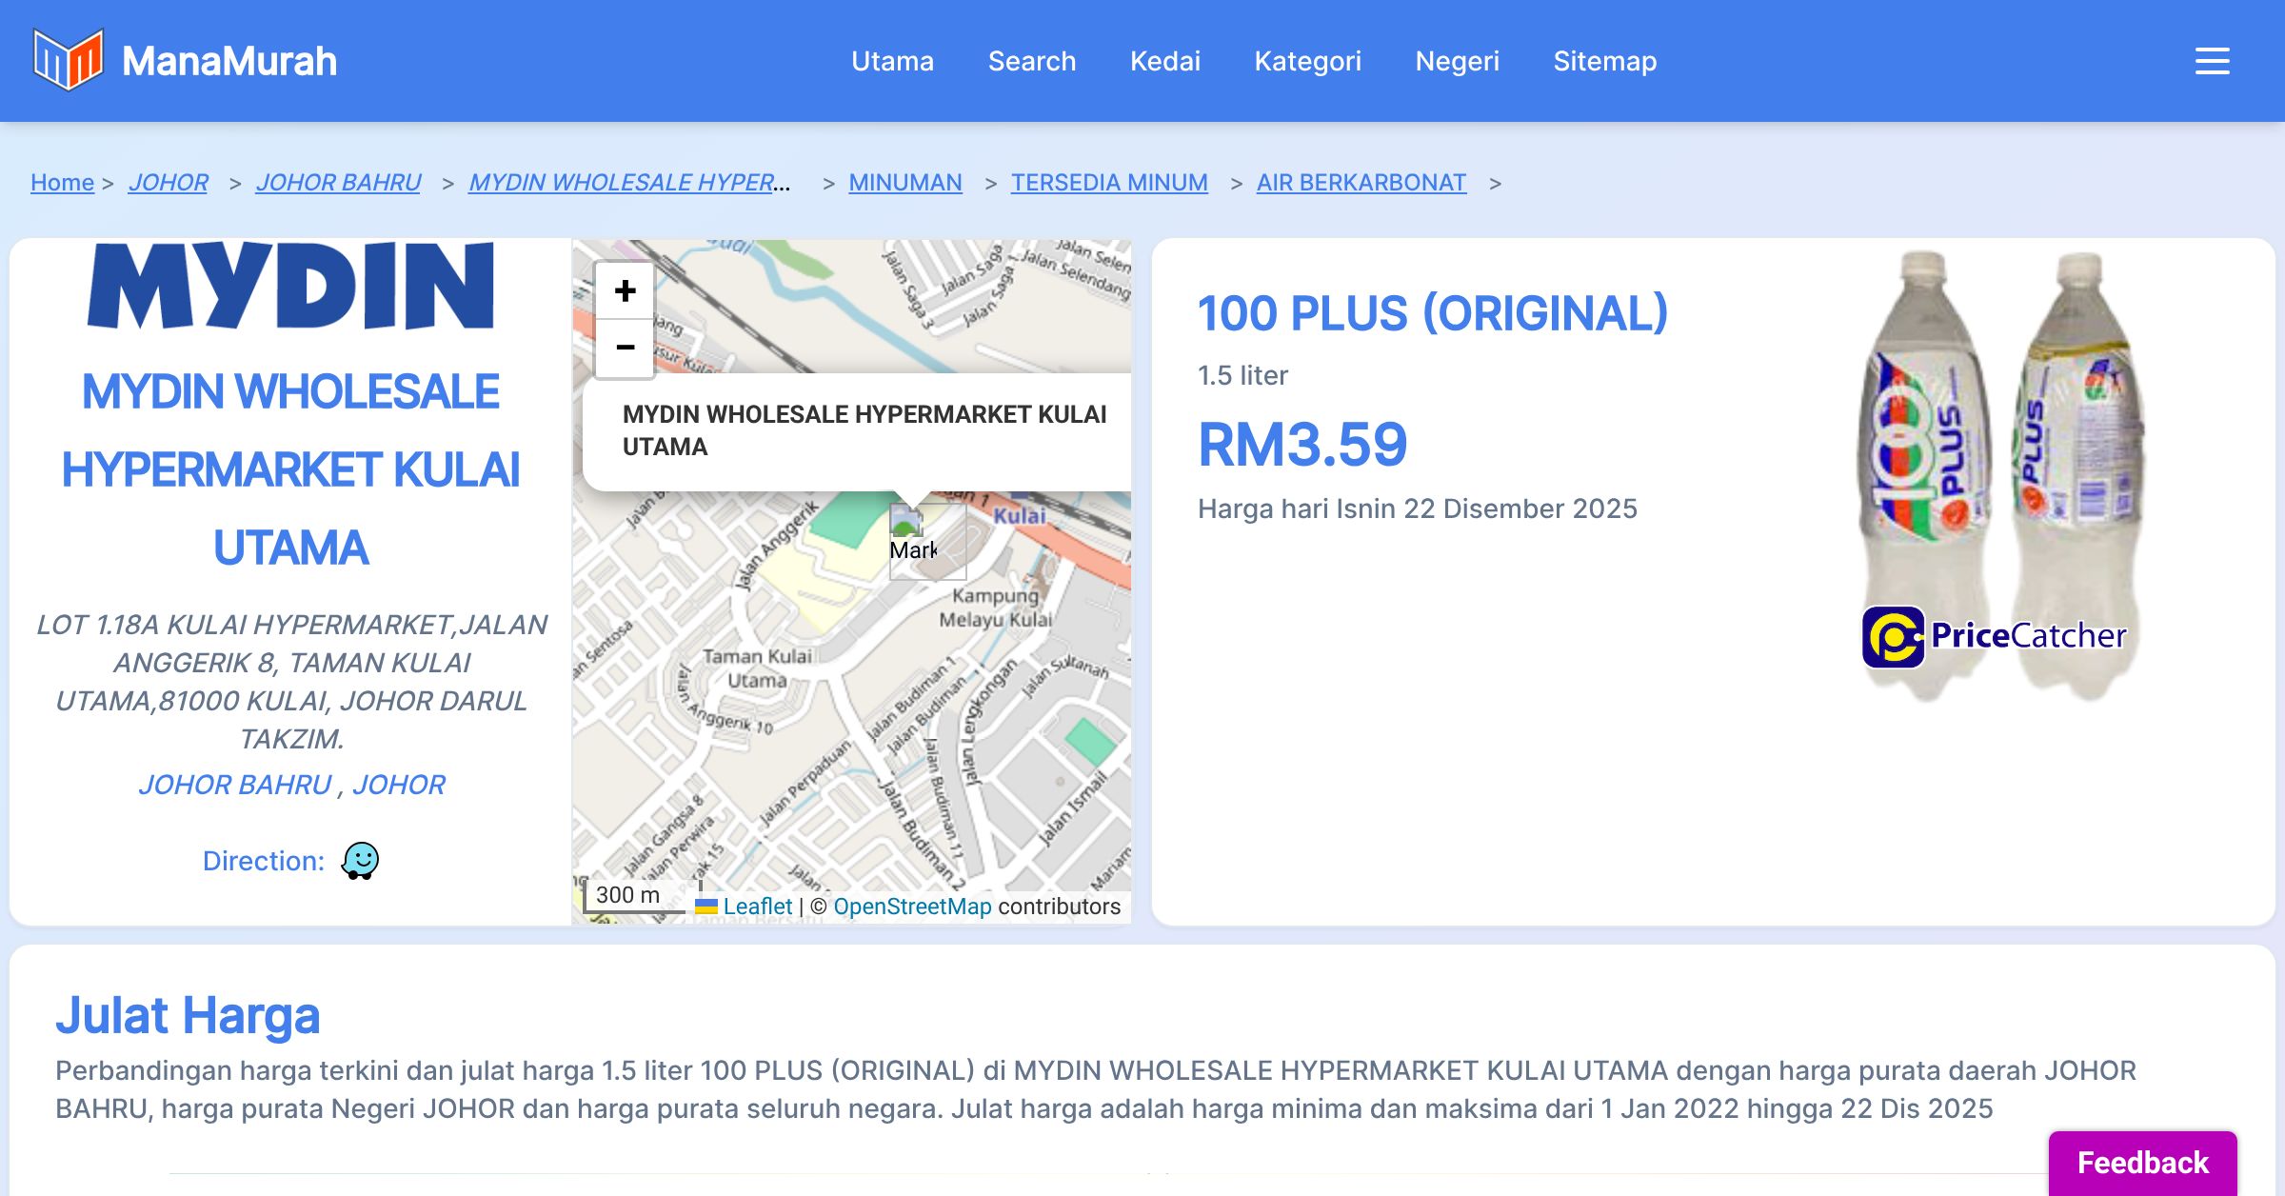The height and width of the screenshot is (1196, 2285).
Task: Open the hamburger menu
Action: [2212, 61]
